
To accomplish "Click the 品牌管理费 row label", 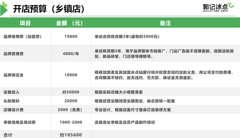I will [13, 53].
